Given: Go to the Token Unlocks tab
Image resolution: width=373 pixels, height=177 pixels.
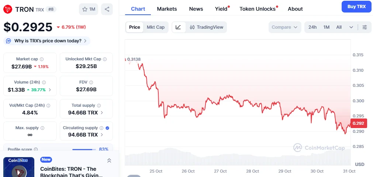Looking at the screenshot, I should pos(258,9).
